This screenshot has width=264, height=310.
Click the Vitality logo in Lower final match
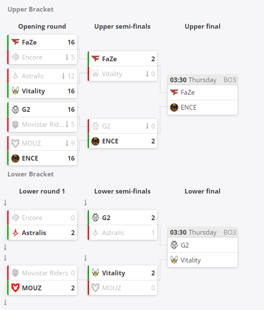click(x=174, y=260)
